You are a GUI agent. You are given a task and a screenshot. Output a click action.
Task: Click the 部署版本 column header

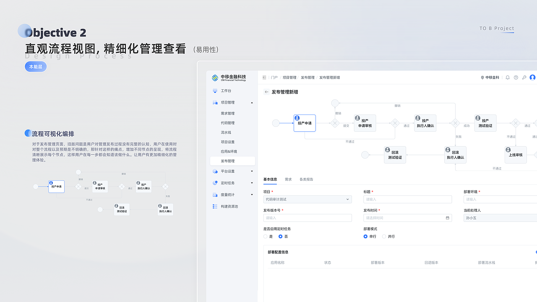tap(378, 263)
